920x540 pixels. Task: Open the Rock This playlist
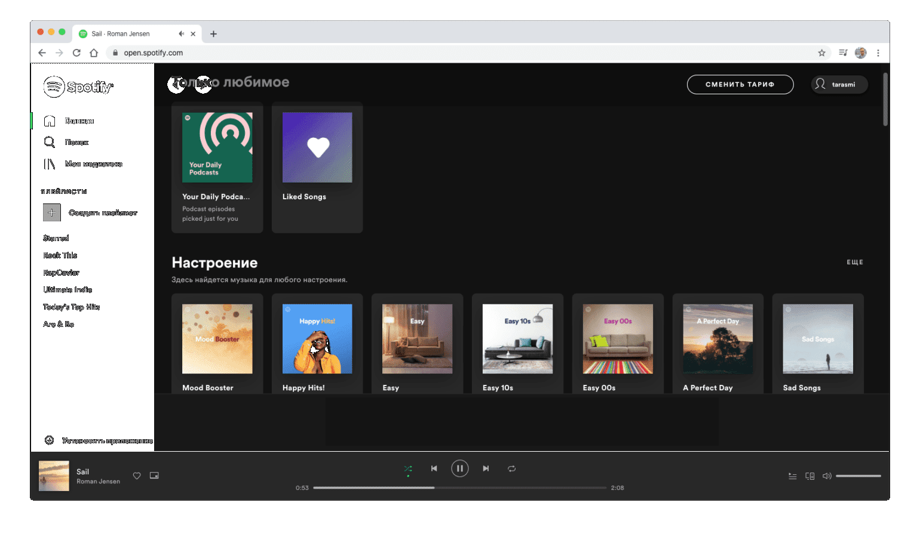[60, 255]
